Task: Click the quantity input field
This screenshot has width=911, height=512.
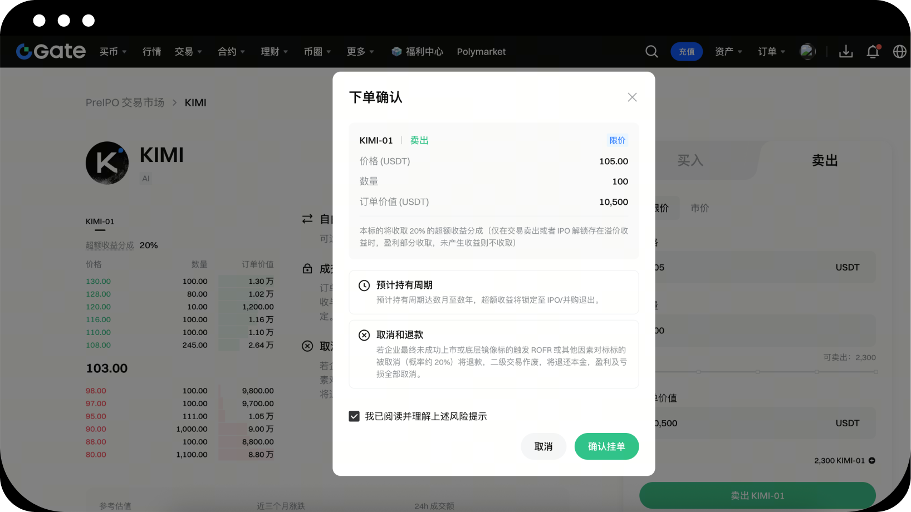Action: point(765,330)
